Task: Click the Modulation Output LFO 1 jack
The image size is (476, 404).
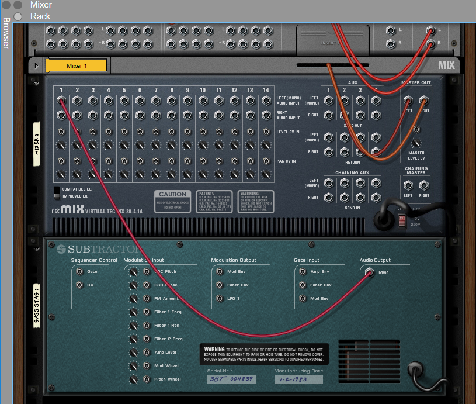Action: point(220,298)
